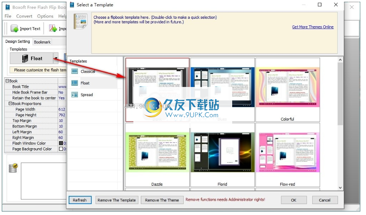The height and width of the screenshot is (215, 366).
Task: Click the flipbook document icon in dialog header
Action: click(x=80, y=21)
